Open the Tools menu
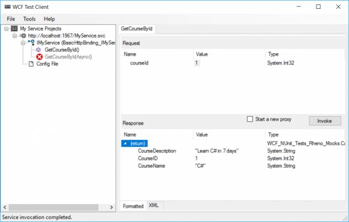Viewport: 349px width, 222px height. [x=29, y=19]
